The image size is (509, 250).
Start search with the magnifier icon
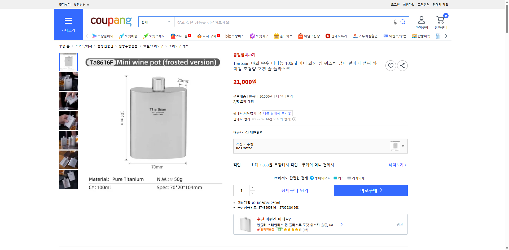point(403,22)
